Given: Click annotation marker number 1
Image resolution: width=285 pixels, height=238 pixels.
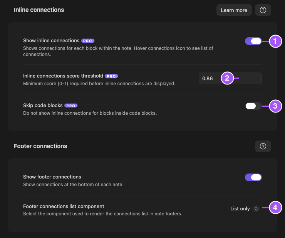Looking at the screenshot, I should [275, 41].
